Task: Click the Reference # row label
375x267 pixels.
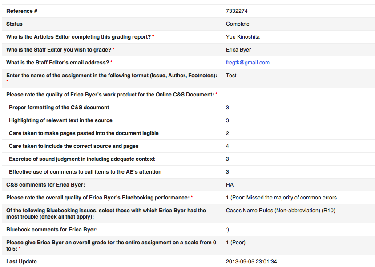Action: [x=22, y=11]
